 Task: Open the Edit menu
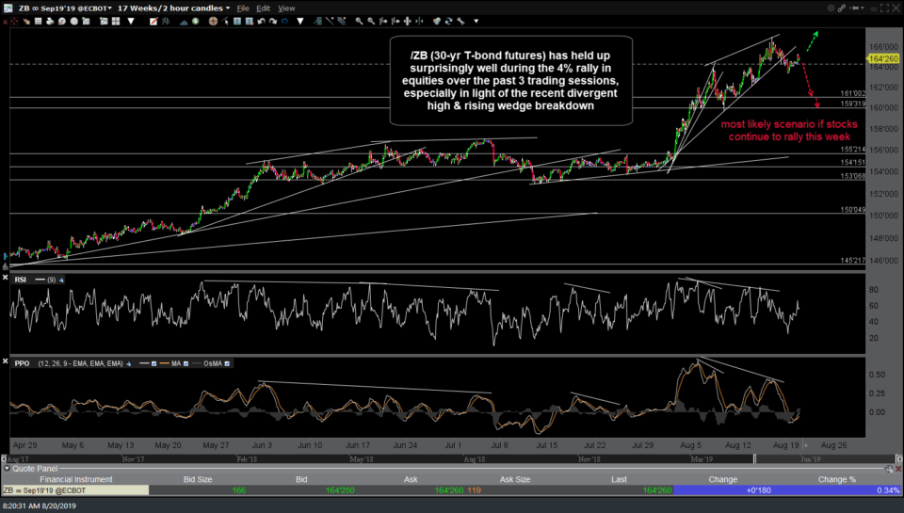tap(263, 8)
